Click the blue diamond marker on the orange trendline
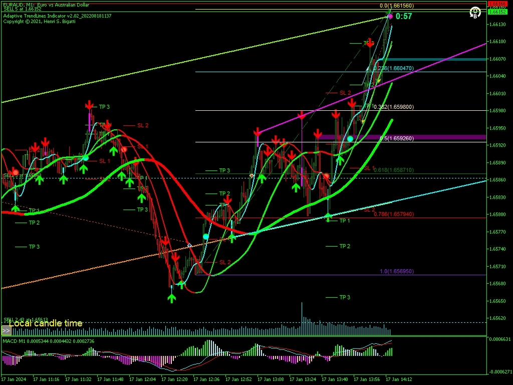Viewport: 513px width, 385px height. point(189,245)
